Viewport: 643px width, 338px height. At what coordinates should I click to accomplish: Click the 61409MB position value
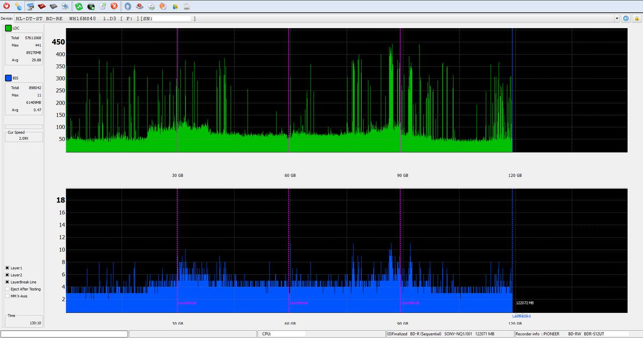click(x=34, y=102)
